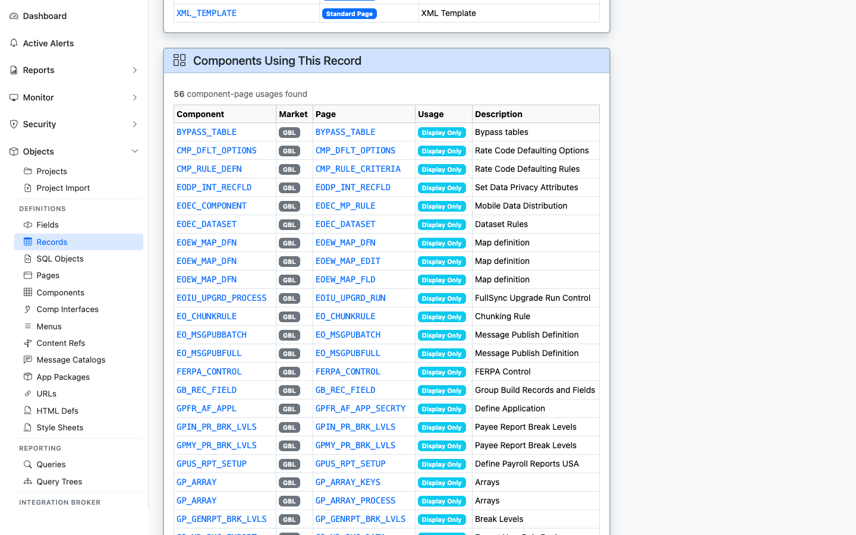Click the HTML Defs file icon
The image size is (856, 535).
tap(28, 411)
